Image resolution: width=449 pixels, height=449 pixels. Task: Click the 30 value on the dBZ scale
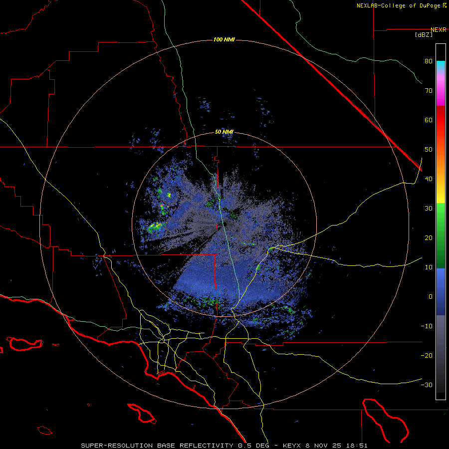tap(429, 209)
